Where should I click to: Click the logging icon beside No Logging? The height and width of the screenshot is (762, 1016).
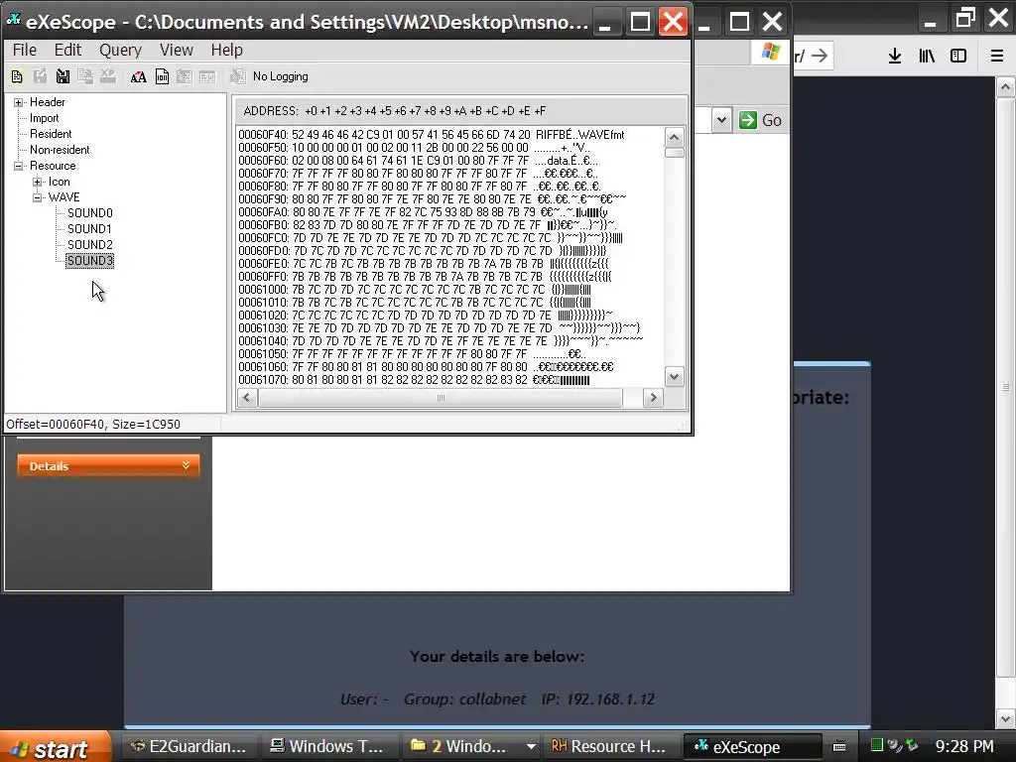point(238,77)
